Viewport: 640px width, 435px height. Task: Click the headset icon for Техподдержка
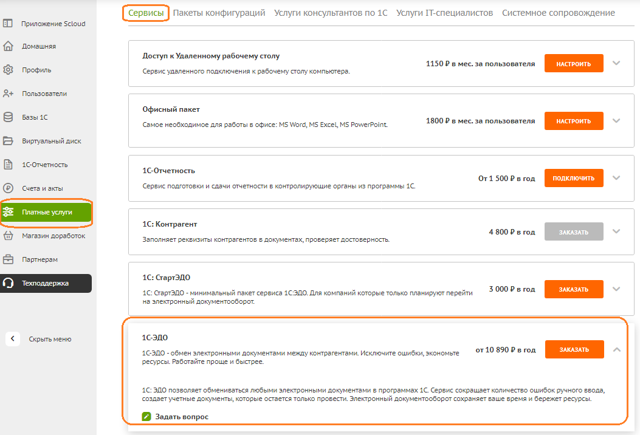[8, 283]
